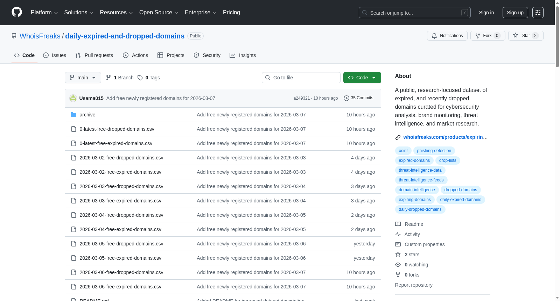Click file icon for 2026-03-03-free-expired-domains.csv
This screenshot has width=560, height=301.
click(x=73, y=201)
